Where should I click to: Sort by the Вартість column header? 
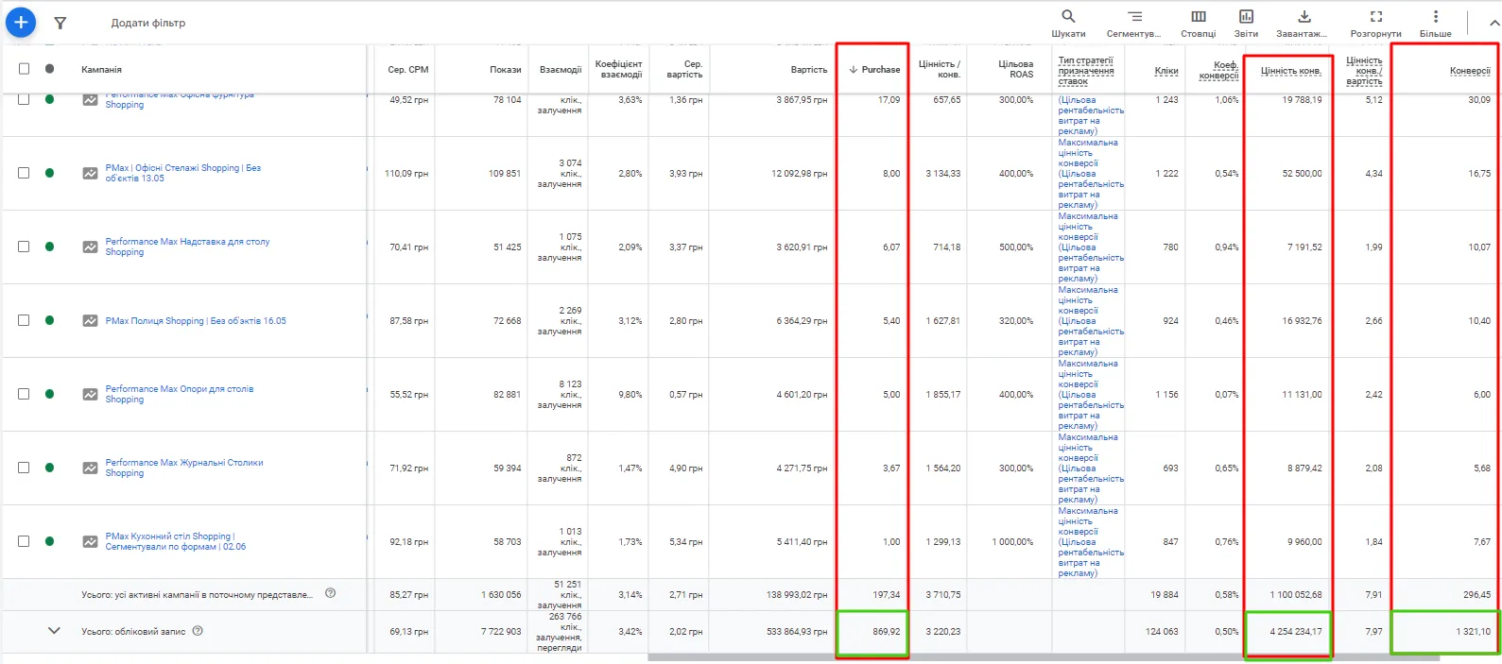click(x=808, y=70)
